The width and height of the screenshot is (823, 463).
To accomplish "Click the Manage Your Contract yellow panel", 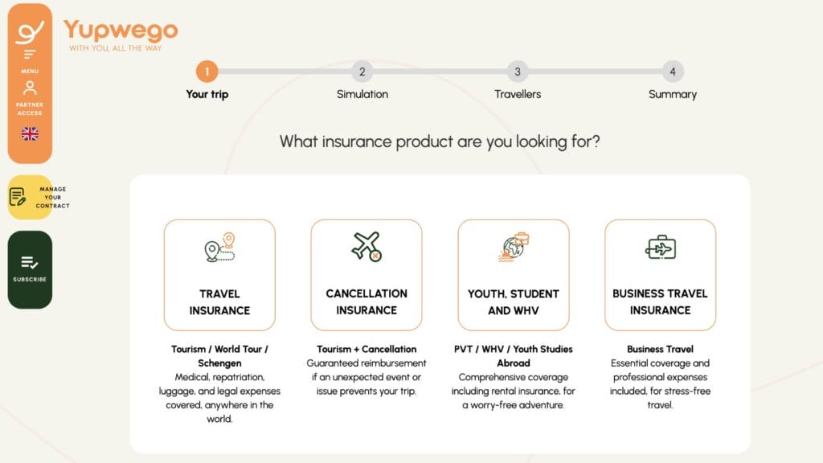I will tap(31, 195).
